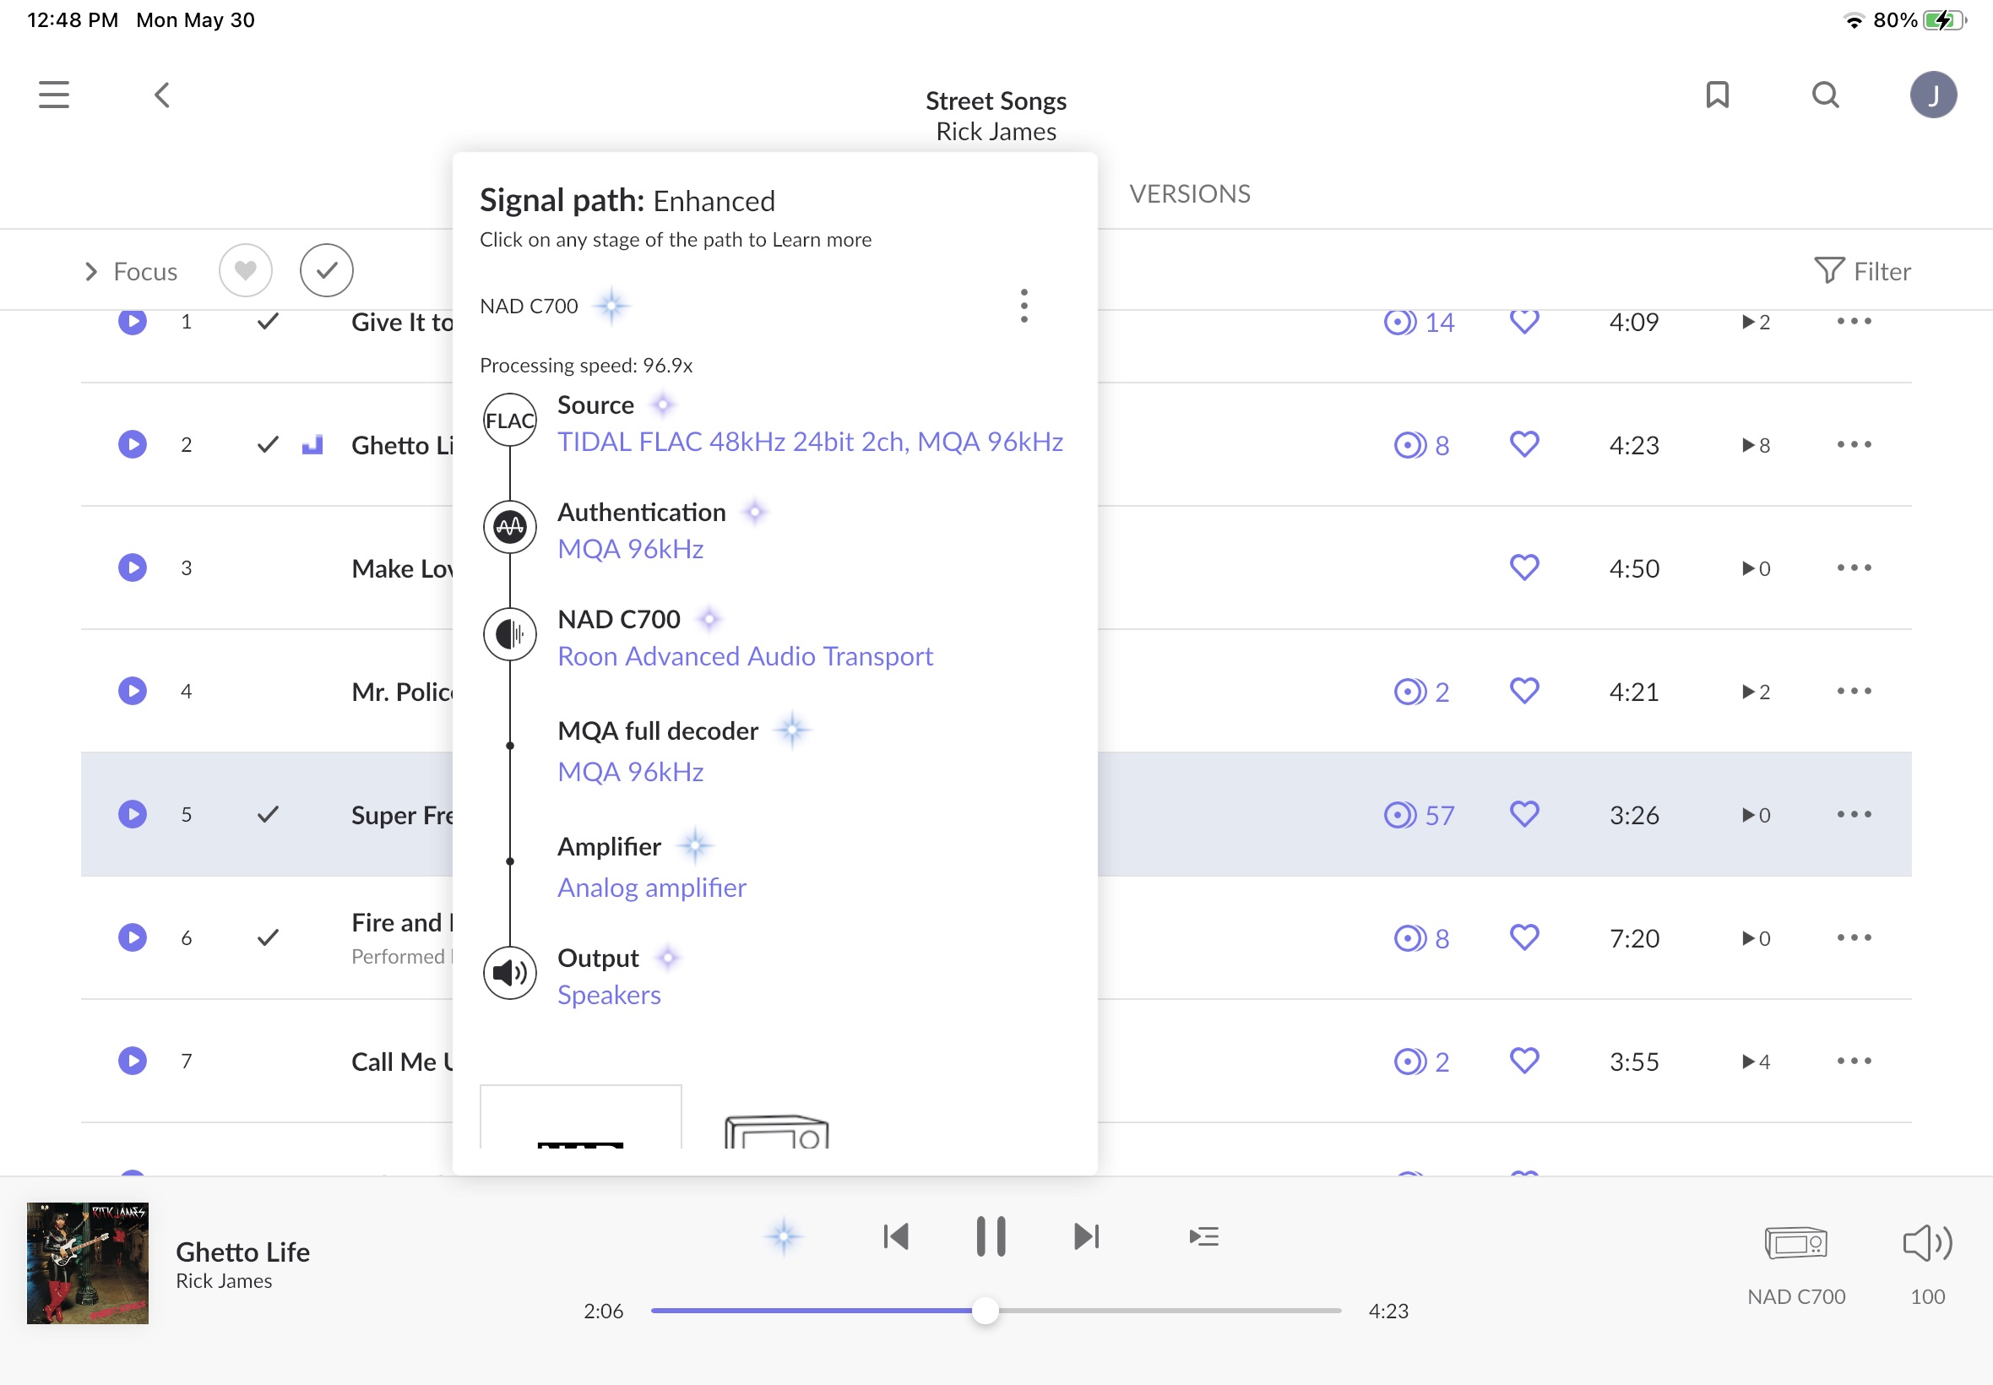This screenshot has width=1993, height=1385.
Task: Skip to next track
Action: pos(1086,1236)
